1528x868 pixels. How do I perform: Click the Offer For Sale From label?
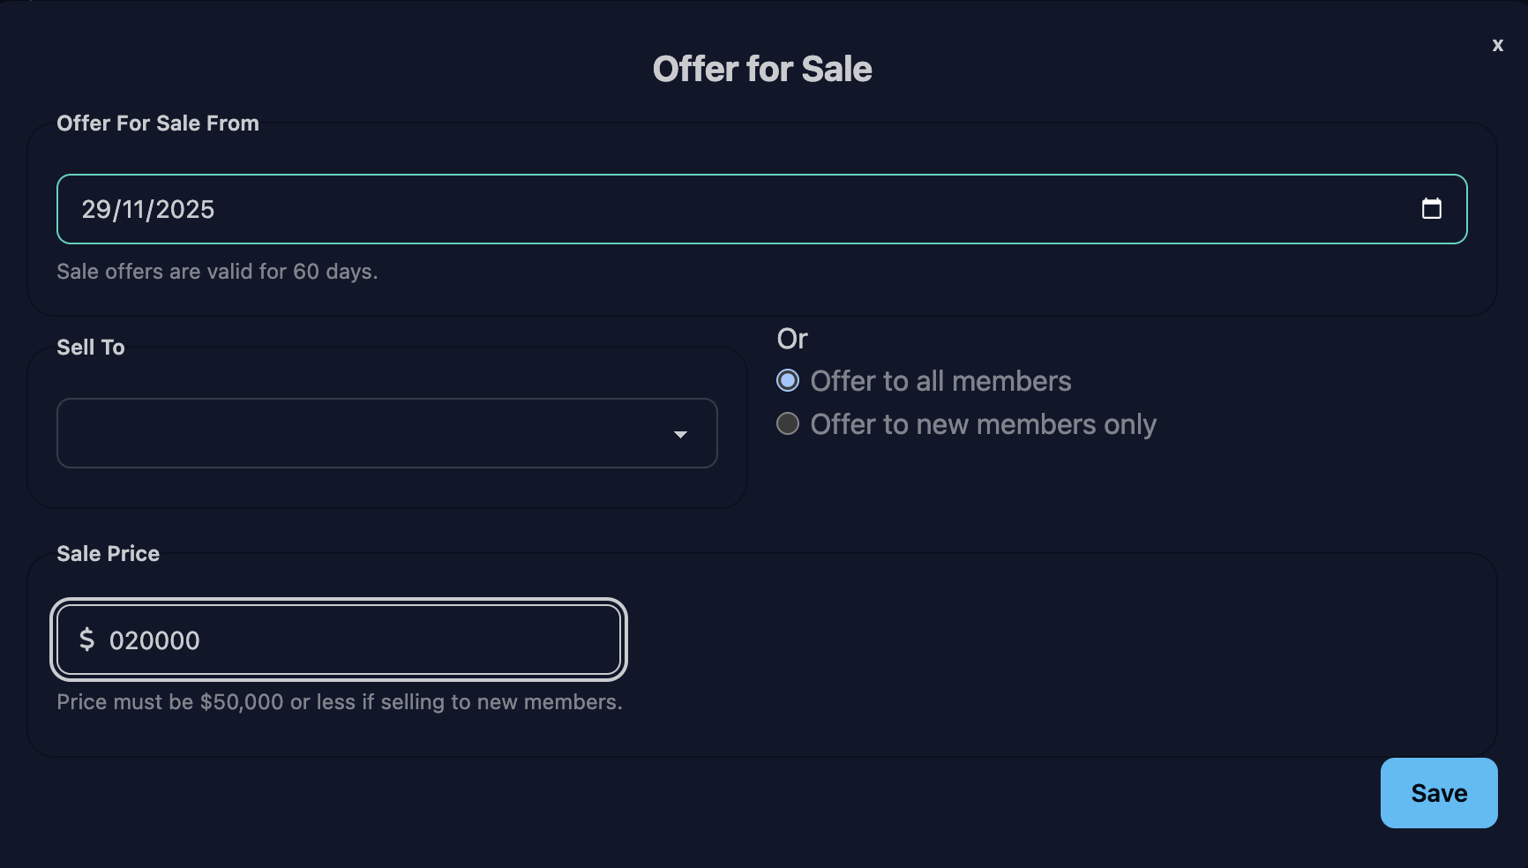(158, 123)
